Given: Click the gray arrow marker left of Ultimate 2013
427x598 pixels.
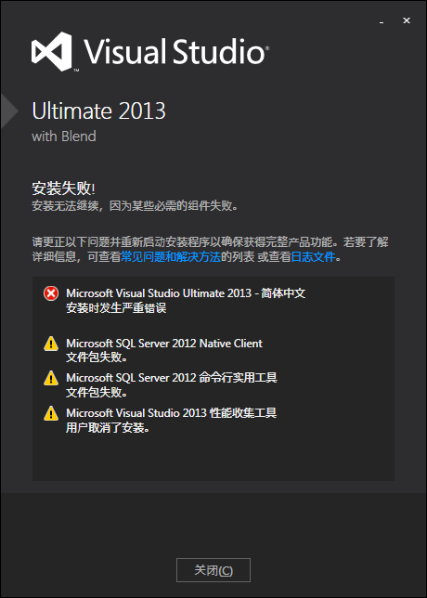Looking at the screenshot, I should (x=9, y=111).
